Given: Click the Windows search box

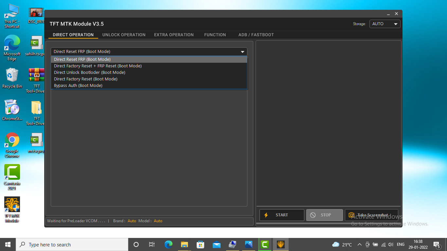Looking at the screenshot, I should pos(72,244).
